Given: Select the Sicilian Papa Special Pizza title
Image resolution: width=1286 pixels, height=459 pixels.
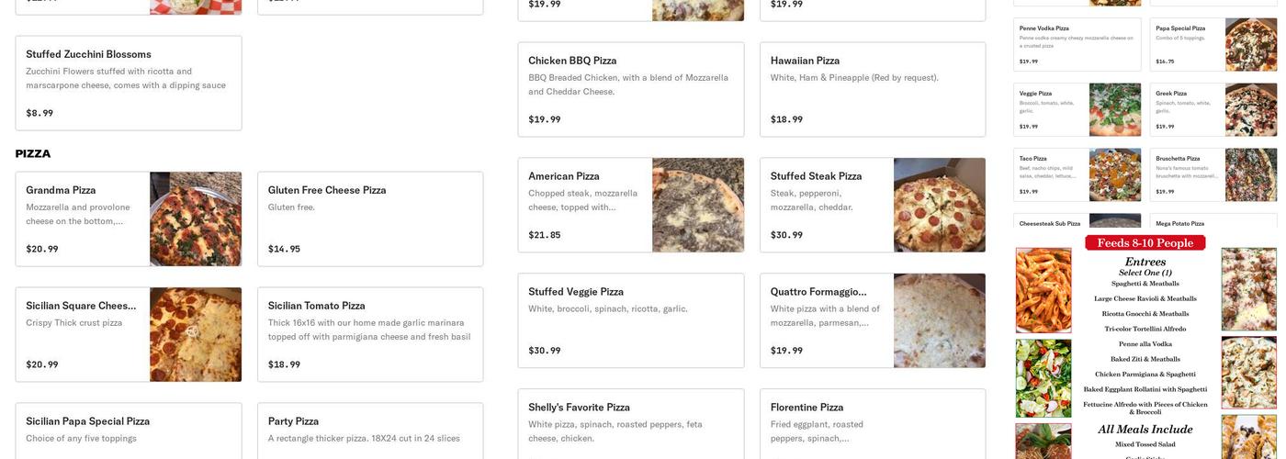Looking at the screenshot, I should coord(88,421).
